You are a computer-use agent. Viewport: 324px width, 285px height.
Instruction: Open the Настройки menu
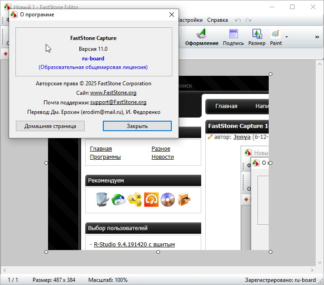(190, 20)
